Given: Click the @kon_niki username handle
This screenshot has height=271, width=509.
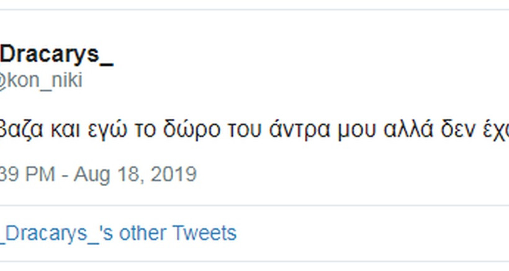Looking at the screenshot, I should pyautogui.click(x=41, y=81).
